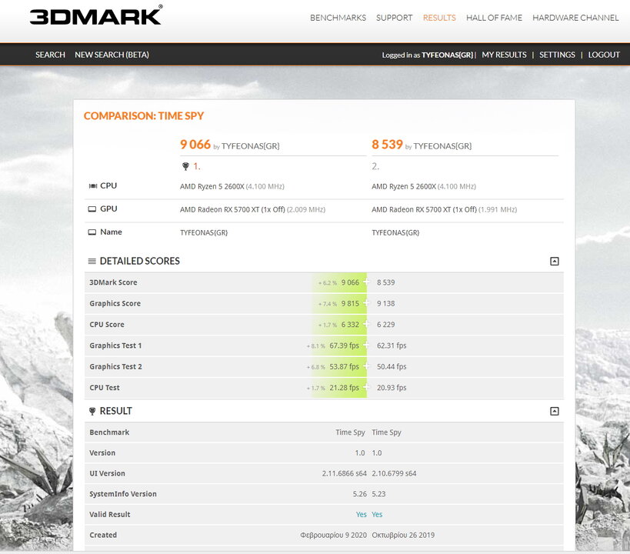Click the Detailed Scores list icon
This screenshot has height=554, width=630.
[92, 262]
